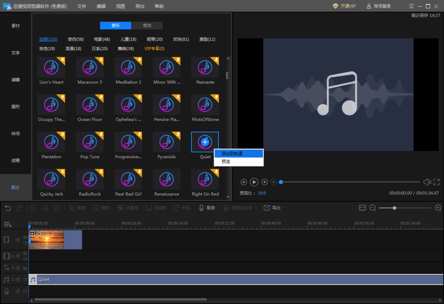
Task: Open the 导出 menu in menu bar
Action: pos(139,6)
